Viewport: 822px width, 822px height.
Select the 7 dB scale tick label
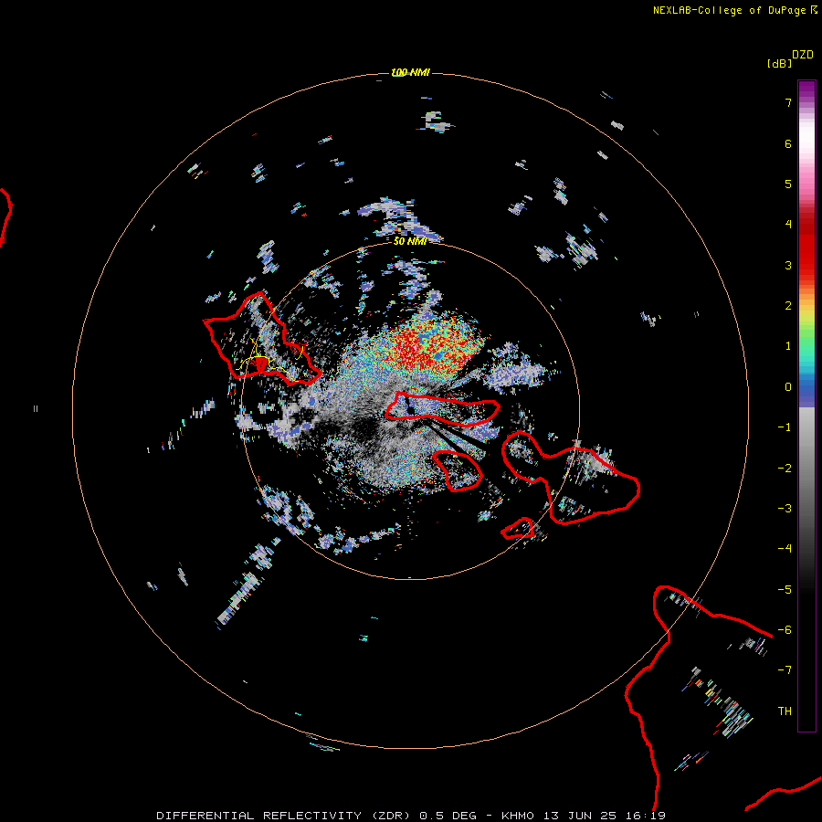coord(788,102)
